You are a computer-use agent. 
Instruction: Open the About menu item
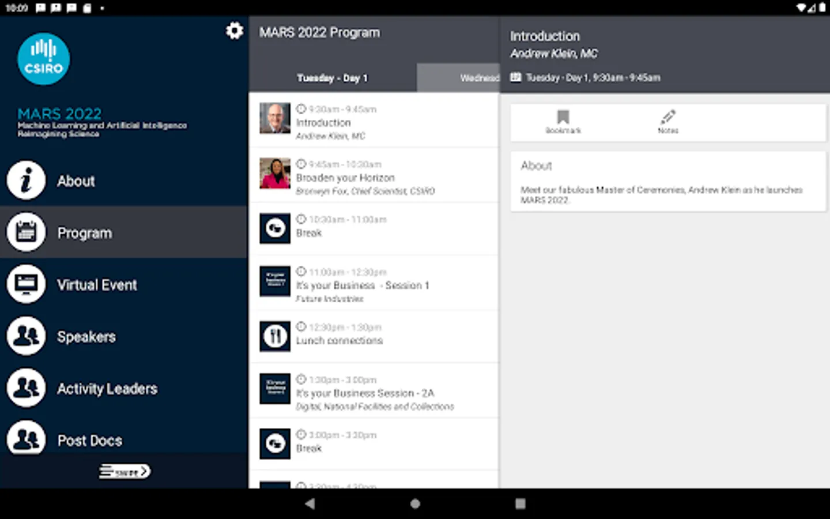pyautogui.click(x=124, y=180)
